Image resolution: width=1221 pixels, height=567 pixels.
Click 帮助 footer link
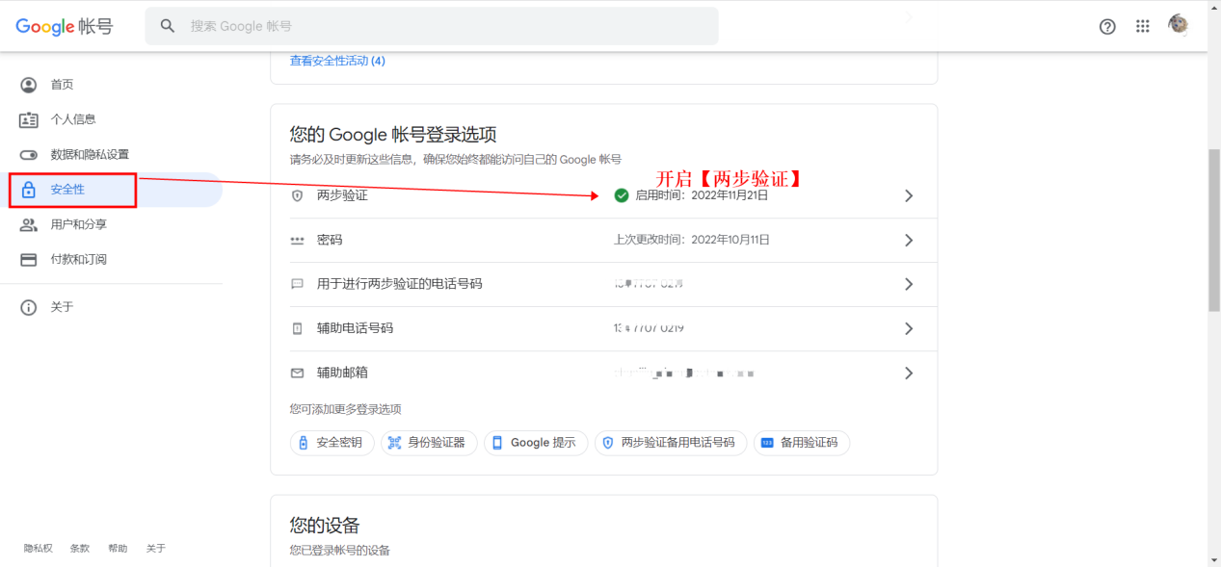pyautogui.click(x=118, y=549)
